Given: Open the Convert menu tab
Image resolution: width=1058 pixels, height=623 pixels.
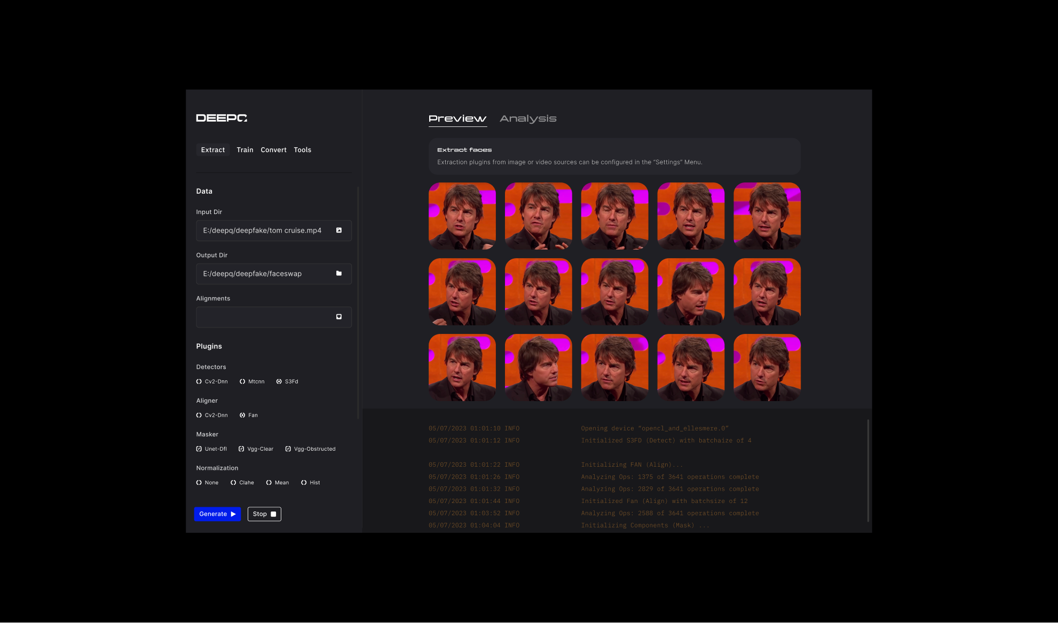Looking at the screenshot, I should tap(273, 150).
